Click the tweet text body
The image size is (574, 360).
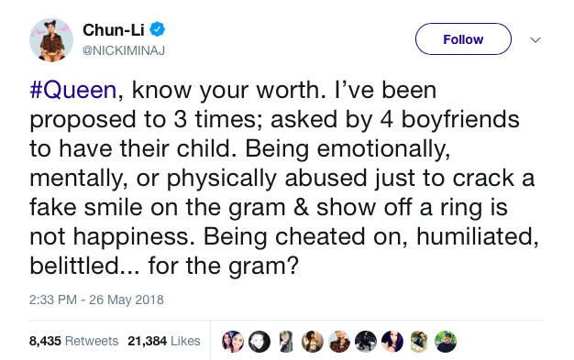point(284,178)
